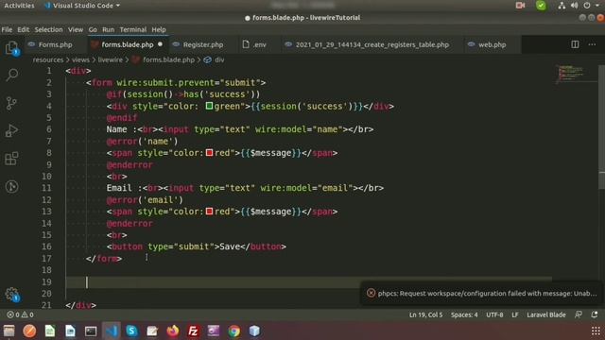The height and width of the screenshot is (340, 605).
Task: Change file encoding UTF-8
Action: click(x=494, y=314)
